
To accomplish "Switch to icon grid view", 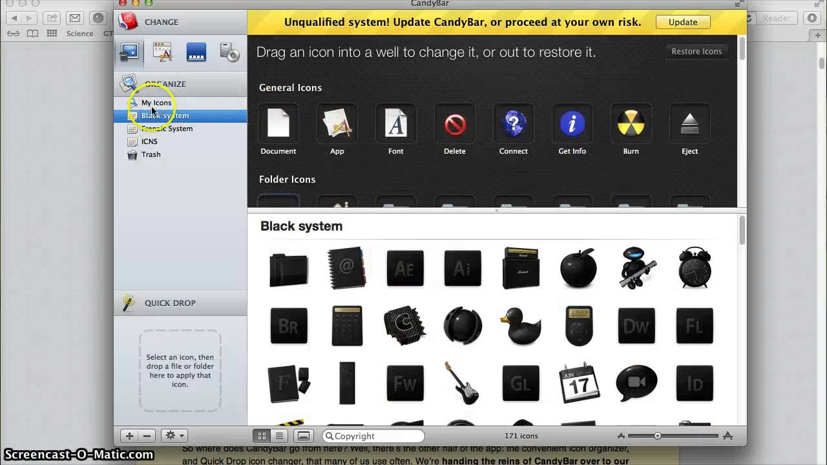I will [262, 436].
